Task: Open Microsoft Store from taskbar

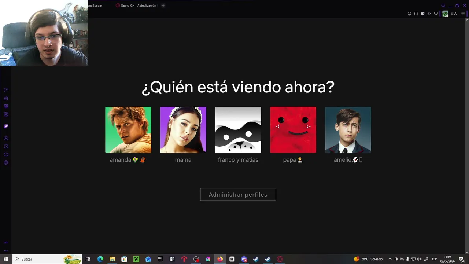Action: [124, 259]
